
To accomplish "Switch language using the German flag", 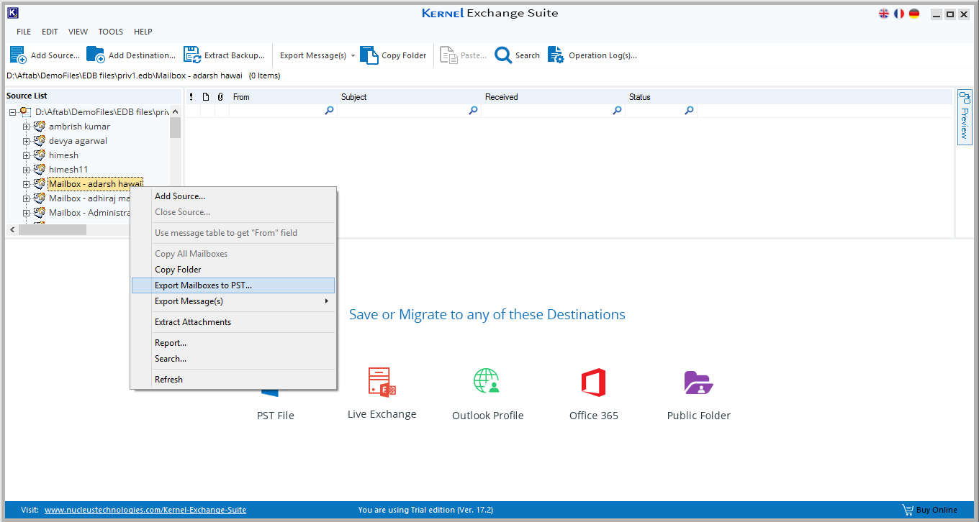I will tap(914, 14).
